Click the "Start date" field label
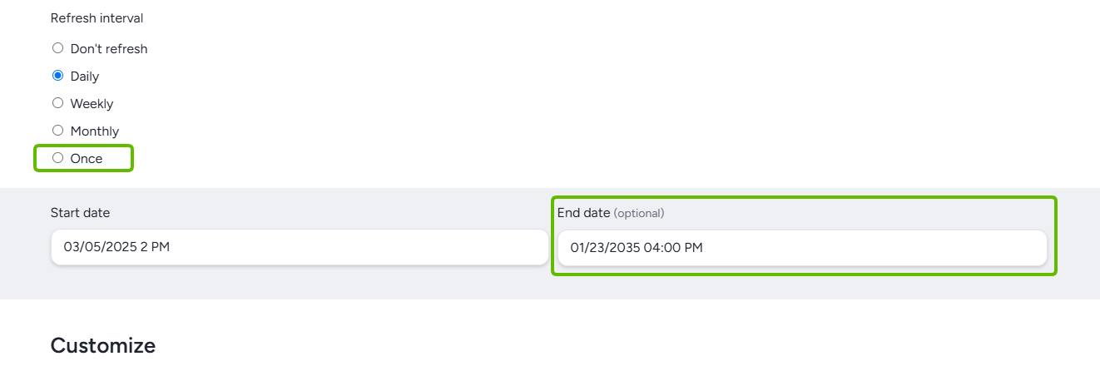 tap(80, 213)
